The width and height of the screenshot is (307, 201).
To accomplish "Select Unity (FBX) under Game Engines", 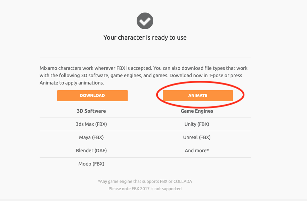I will coord(197,124).
